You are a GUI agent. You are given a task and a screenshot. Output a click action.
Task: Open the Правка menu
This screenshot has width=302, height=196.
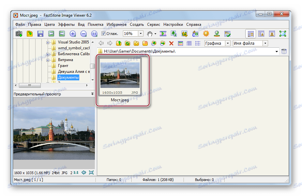coord(35,24)
